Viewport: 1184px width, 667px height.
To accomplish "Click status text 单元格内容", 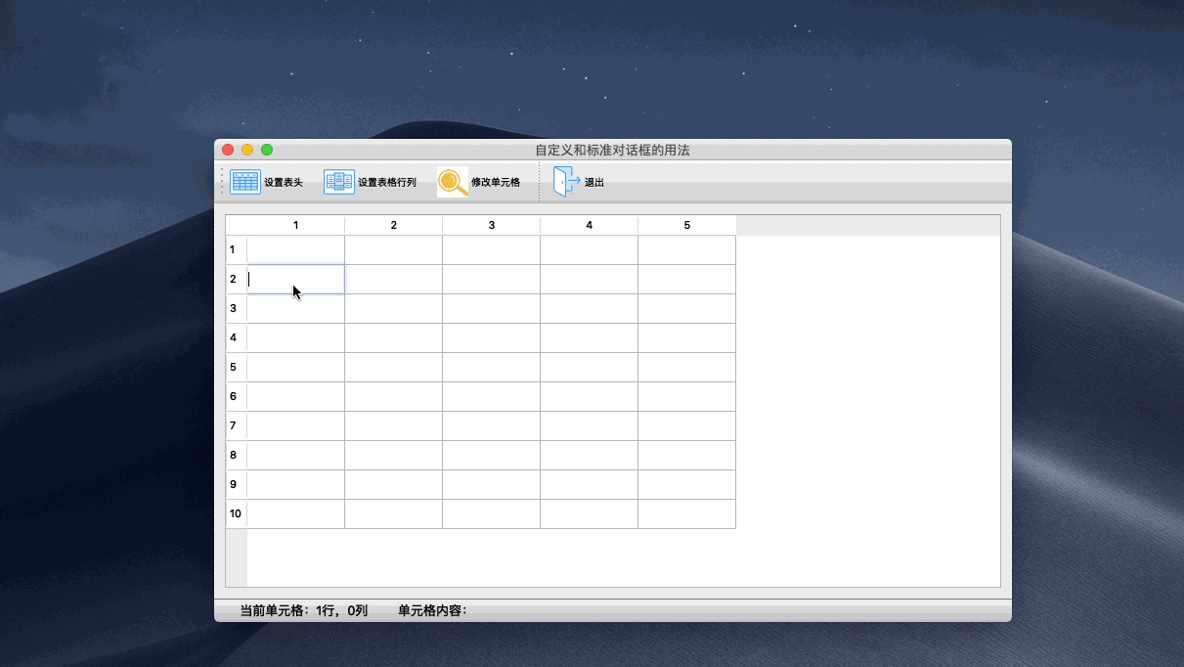I will click(x=432, y=610).
